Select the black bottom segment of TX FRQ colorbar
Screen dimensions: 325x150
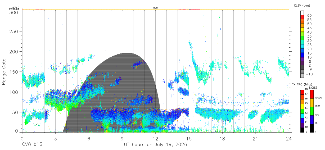(x=302, y=130)
